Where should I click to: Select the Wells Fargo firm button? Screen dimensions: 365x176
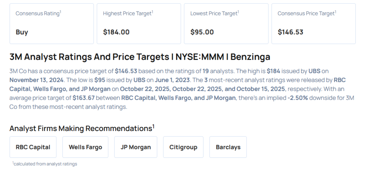tap(85, 147)
